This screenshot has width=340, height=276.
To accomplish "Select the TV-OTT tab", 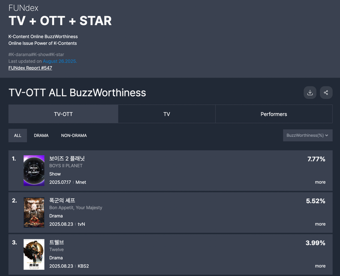I will 63,114.
